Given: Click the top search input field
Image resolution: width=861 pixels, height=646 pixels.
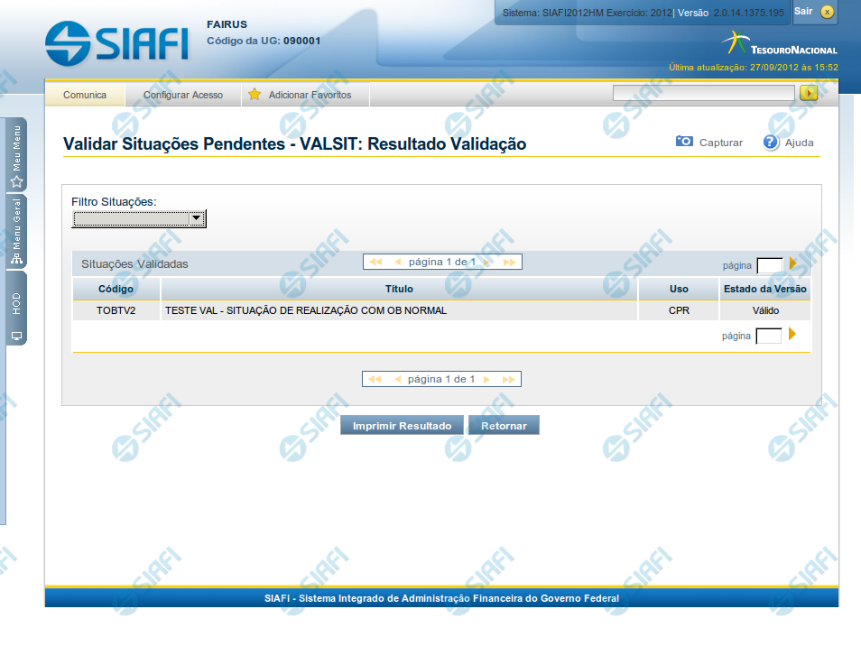Looking at the screenshot, I should (703, 93).
